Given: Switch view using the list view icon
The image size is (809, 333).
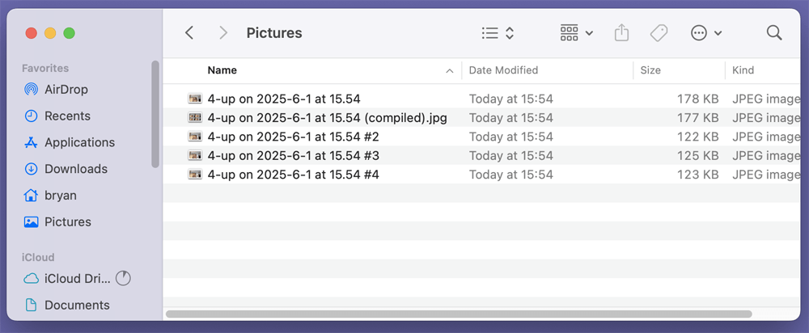Looking at the screenshot, I should (489, 33).
